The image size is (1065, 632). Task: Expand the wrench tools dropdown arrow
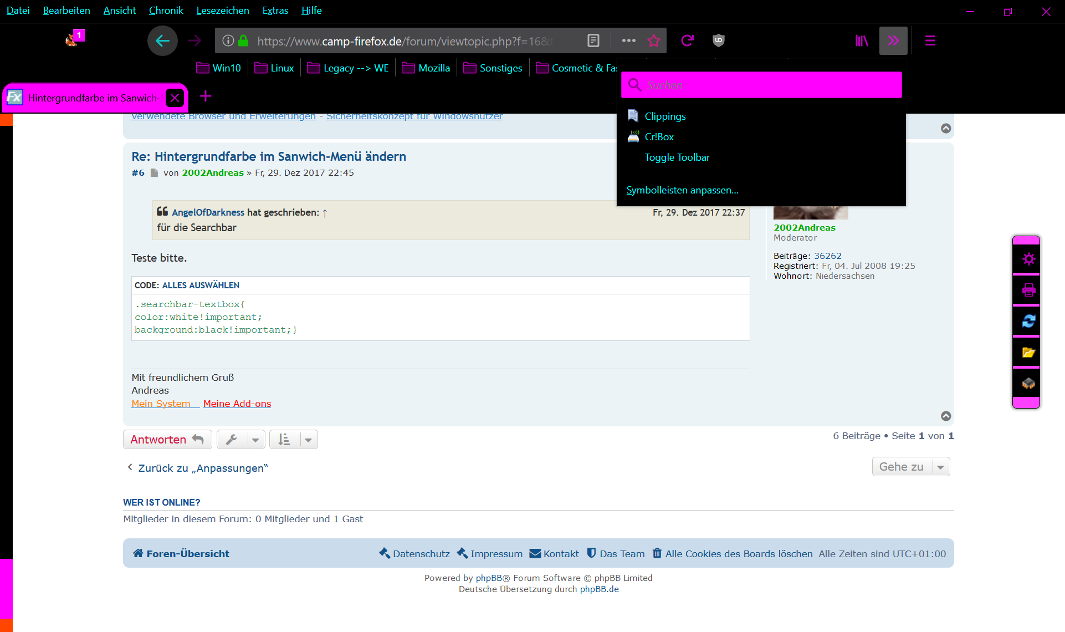pos(255,440)
